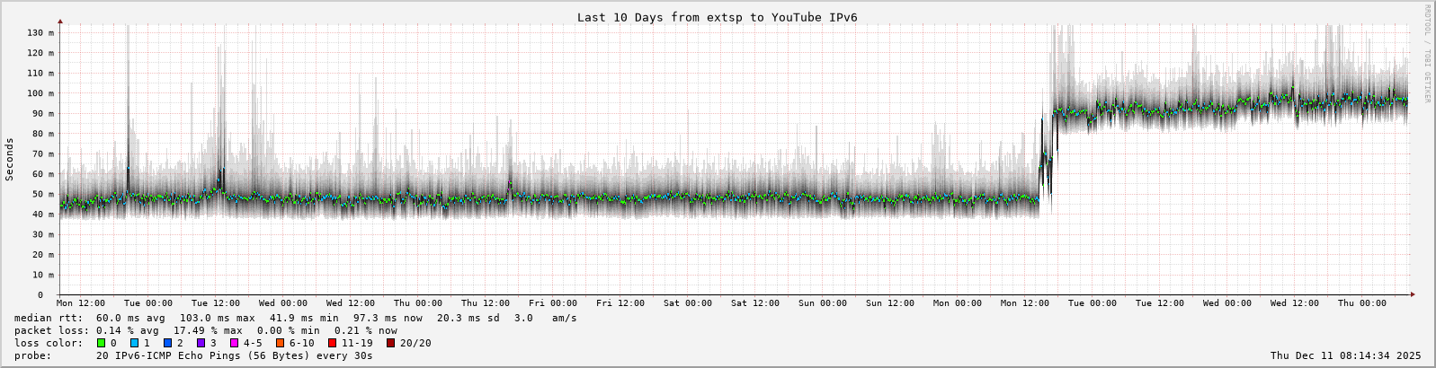Click the light blue loss swatch for 1
This screenshot has width=1436, height=368.
(x=134, y=343)
